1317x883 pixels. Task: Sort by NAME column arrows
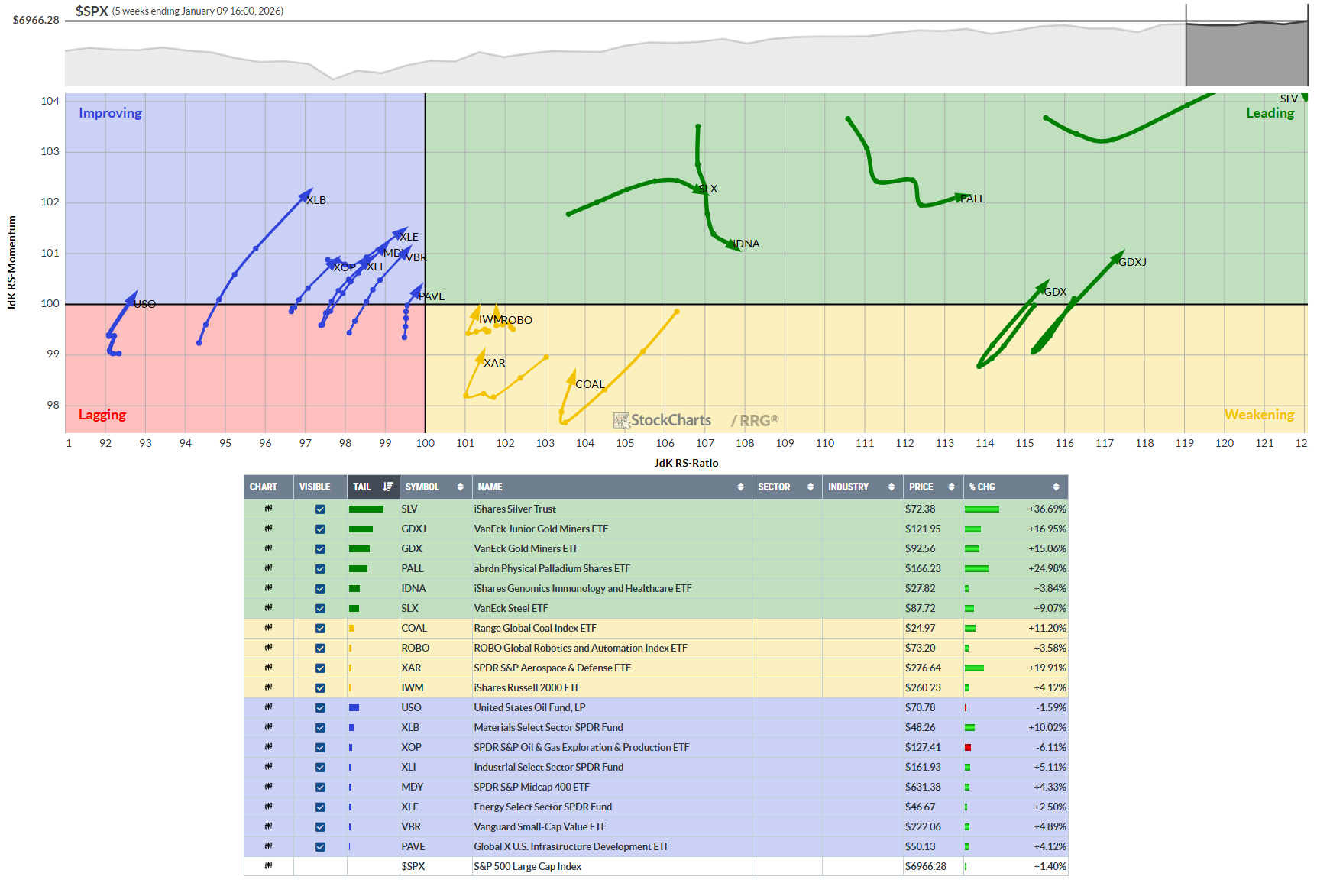pyautogui.click(x=740, y=487)
